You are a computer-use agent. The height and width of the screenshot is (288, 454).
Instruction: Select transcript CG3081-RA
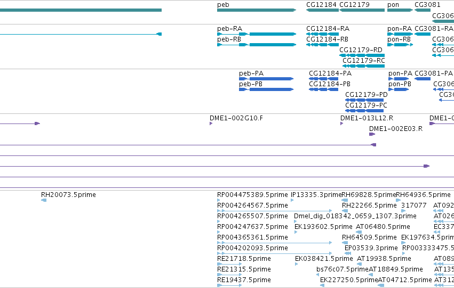(x=423, y=34)
